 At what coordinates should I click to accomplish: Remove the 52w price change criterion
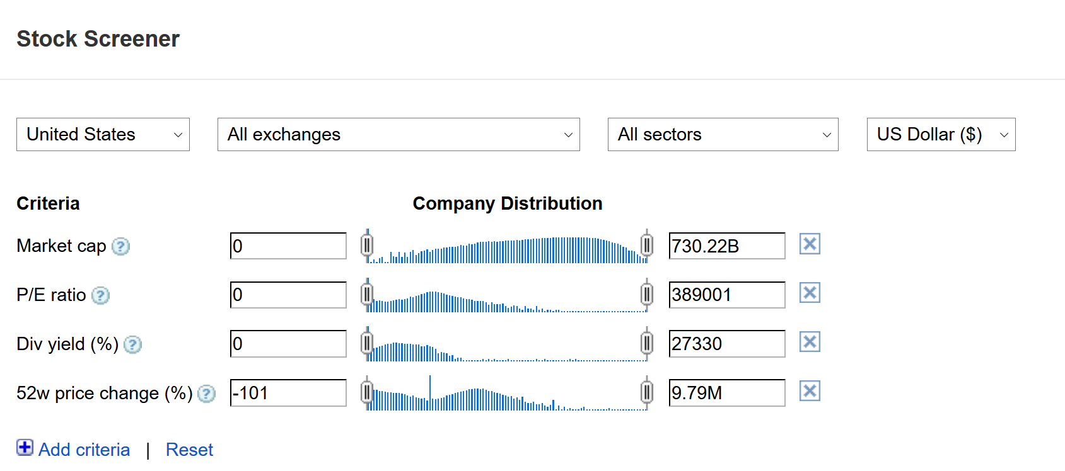point(810,391)
